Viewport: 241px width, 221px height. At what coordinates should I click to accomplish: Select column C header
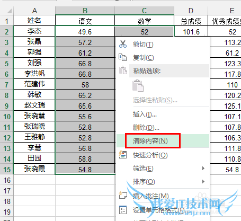[144, 11]
